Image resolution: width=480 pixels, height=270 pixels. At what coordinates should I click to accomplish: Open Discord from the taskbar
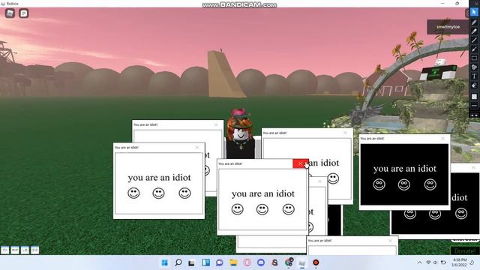(x=261, y=262)
